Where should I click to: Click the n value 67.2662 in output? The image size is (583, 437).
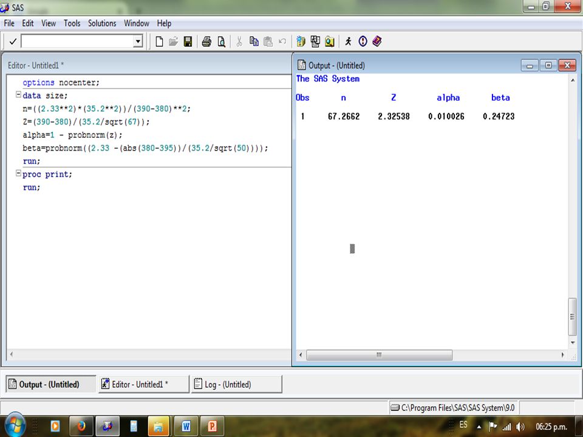pyautogui.click(x=344, y=117)
